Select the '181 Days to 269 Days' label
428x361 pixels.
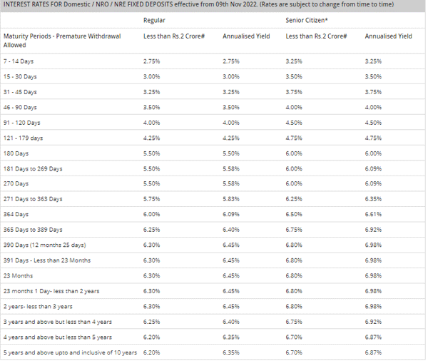pyautogui.click(x=33, y=168)
